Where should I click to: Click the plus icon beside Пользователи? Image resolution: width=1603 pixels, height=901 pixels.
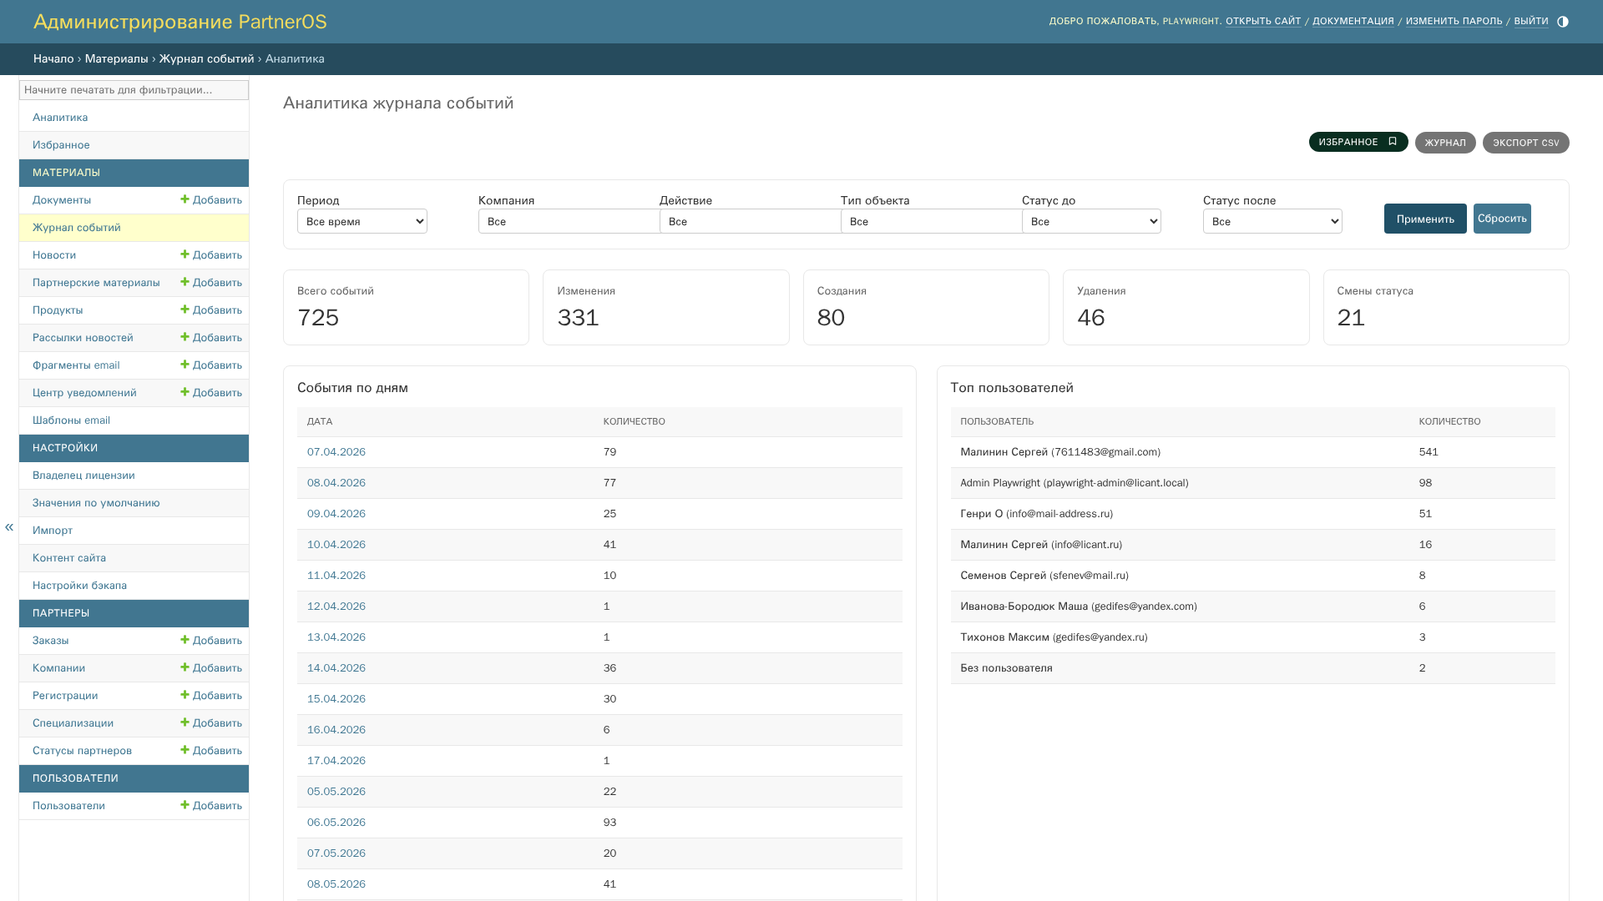click(185, 805)
